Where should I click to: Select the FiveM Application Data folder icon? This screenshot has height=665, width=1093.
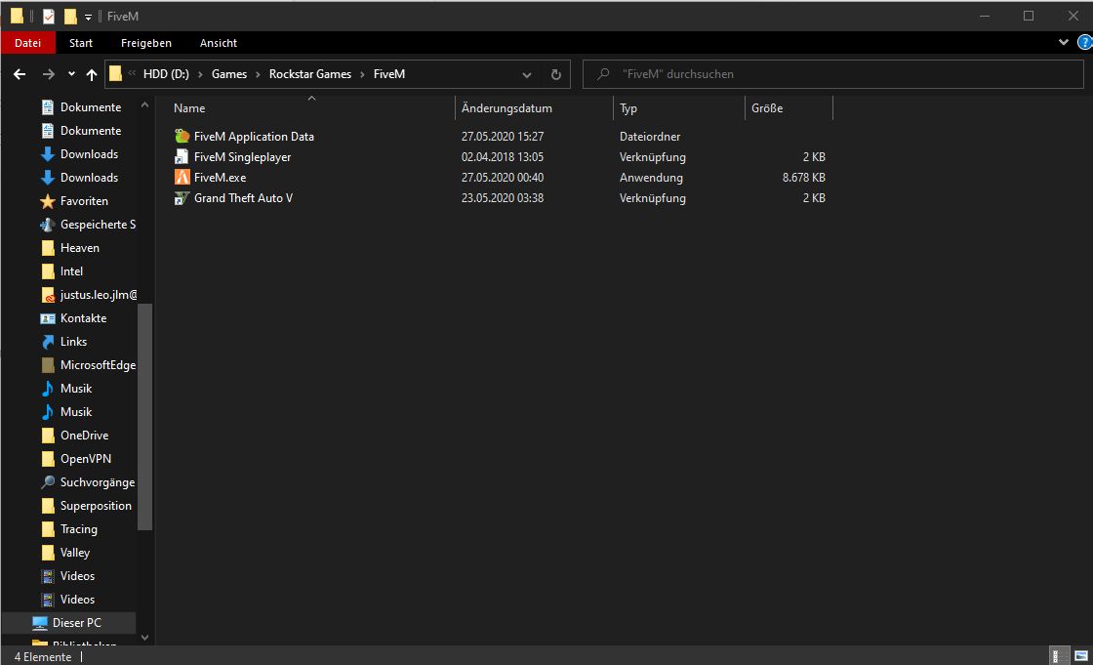182,136
